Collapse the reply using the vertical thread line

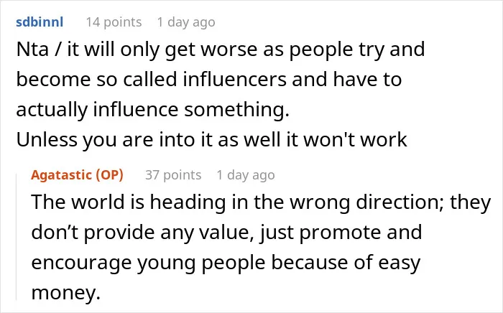point(17,237)
